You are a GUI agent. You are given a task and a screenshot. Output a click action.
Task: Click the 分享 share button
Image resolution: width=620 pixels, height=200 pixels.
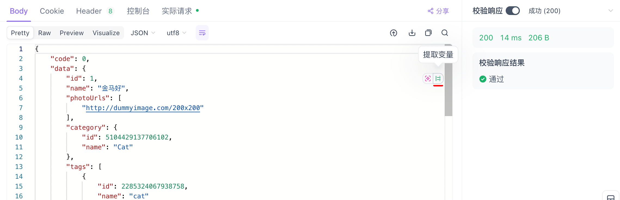[438, 11]
